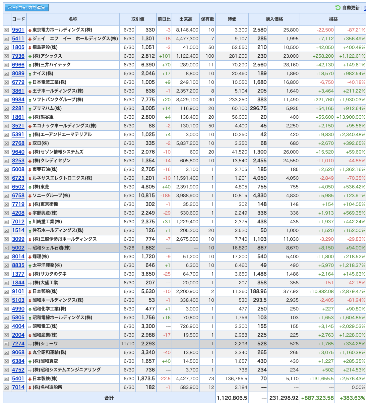Click the 自動更新 label
The image size is (366, 403).
(x=351, y=8)
